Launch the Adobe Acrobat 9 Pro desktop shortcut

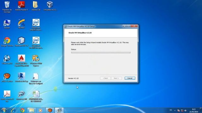pos(7,96)
